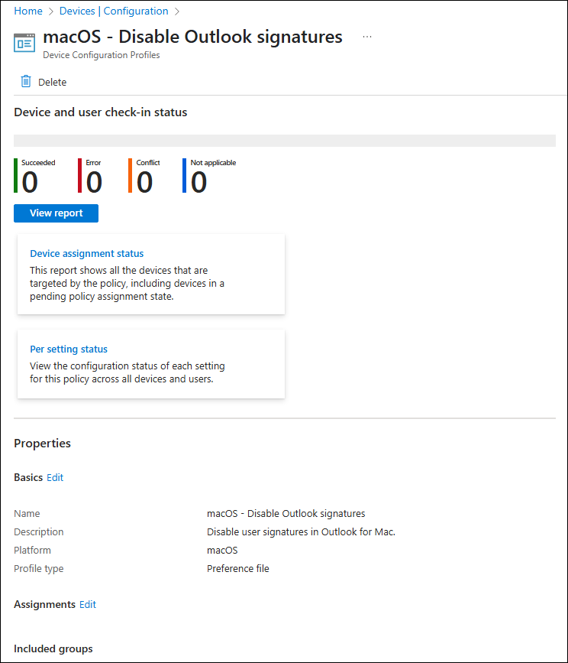Click the Delete trash can icon
This screenshot has width=568, height=663.
tap(26, 81)
